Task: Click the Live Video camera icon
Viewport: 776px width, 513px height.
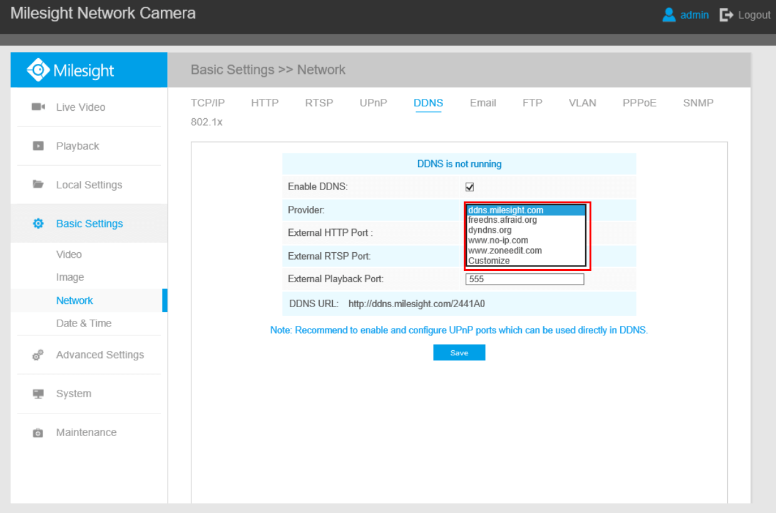Action: (38, 107)
